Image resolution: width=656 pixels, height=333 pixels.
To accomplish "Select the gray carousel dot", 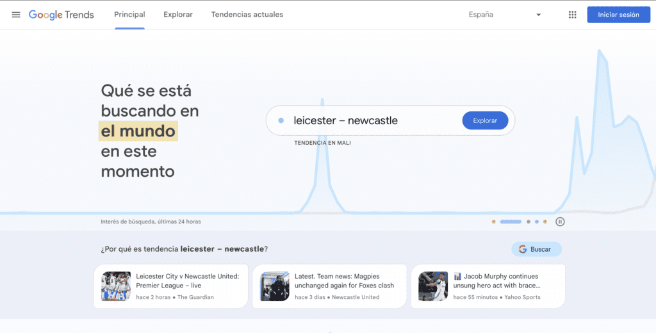I will [529, 222].
